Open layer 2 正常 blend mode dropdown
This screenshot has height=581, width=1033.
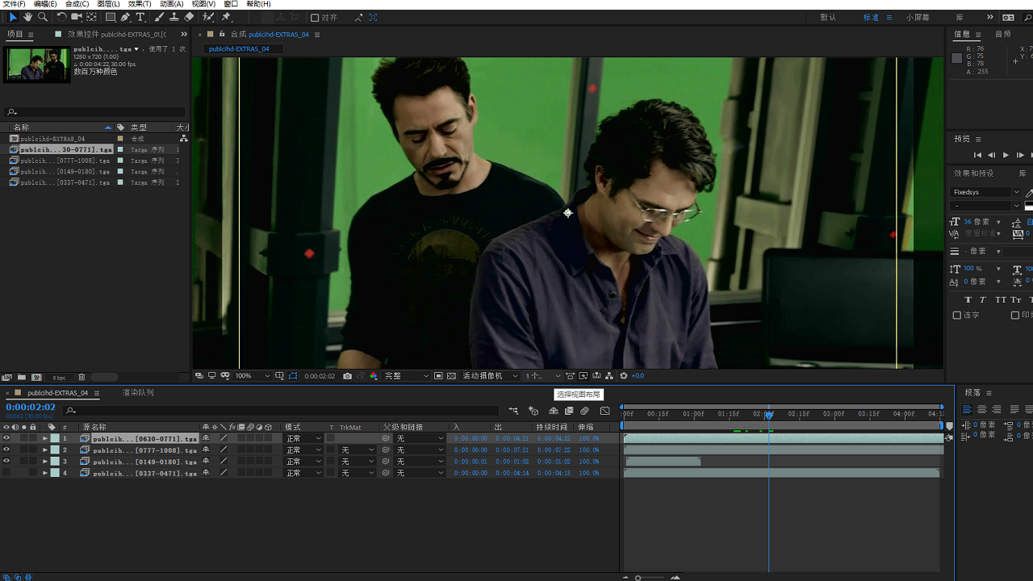[x=303, y=450]
